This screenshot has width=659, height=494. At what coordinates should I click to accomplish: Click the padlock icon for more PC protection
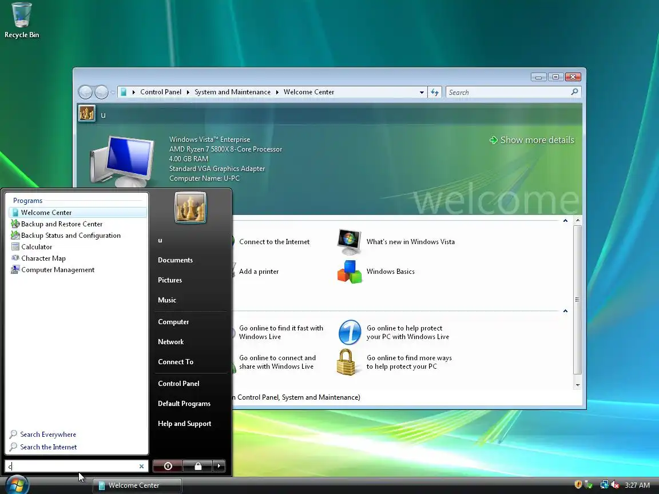pyautogui.click(x=346, y=362)
